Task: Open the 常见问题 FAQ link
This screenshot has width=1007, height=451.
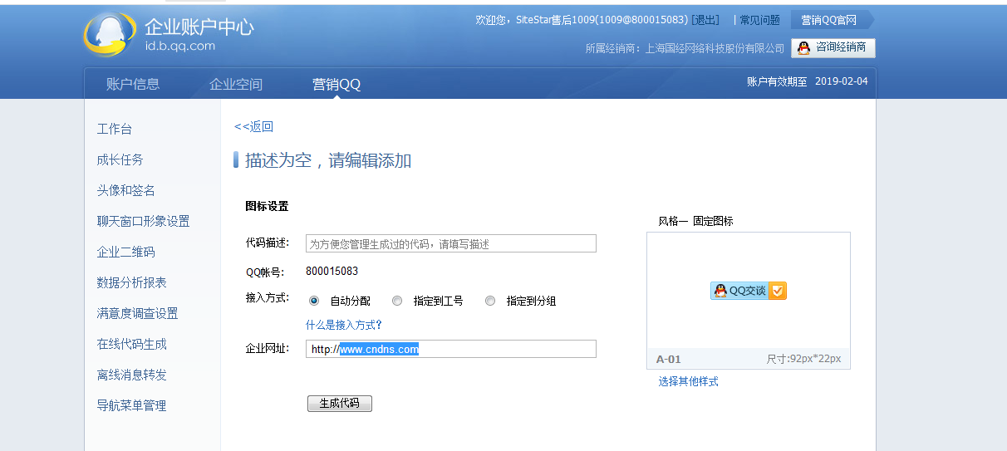Action: [x=759, y=20]
